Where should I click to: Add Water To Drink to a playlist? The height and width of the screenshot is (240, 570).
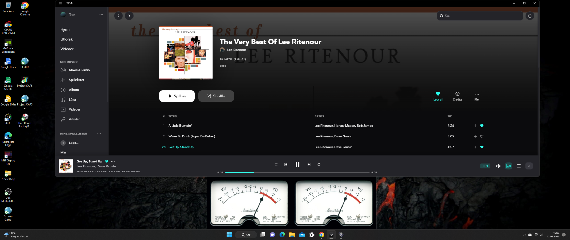(x=475, y=136)
